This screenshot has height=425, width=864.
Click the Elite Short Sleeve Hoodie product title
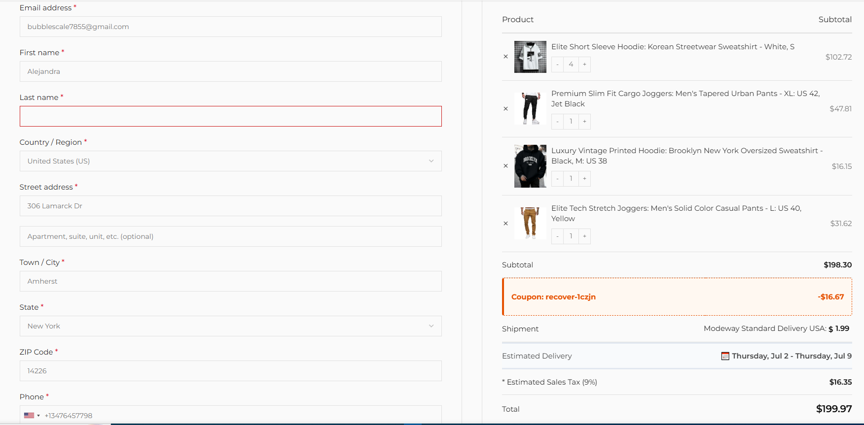coord(673,47)
